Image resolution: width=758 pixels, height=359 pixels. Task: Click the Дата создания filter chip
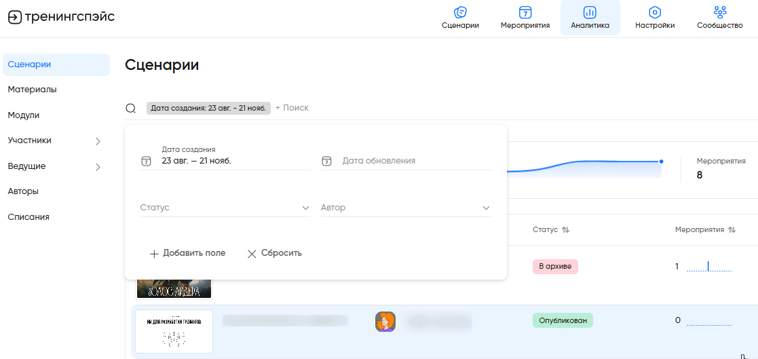pyautogui.click(x=208, y=108)
